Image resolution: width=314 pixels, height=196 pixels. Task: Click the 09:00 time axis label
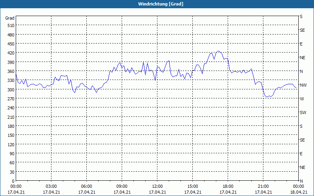tap(122, 187)
